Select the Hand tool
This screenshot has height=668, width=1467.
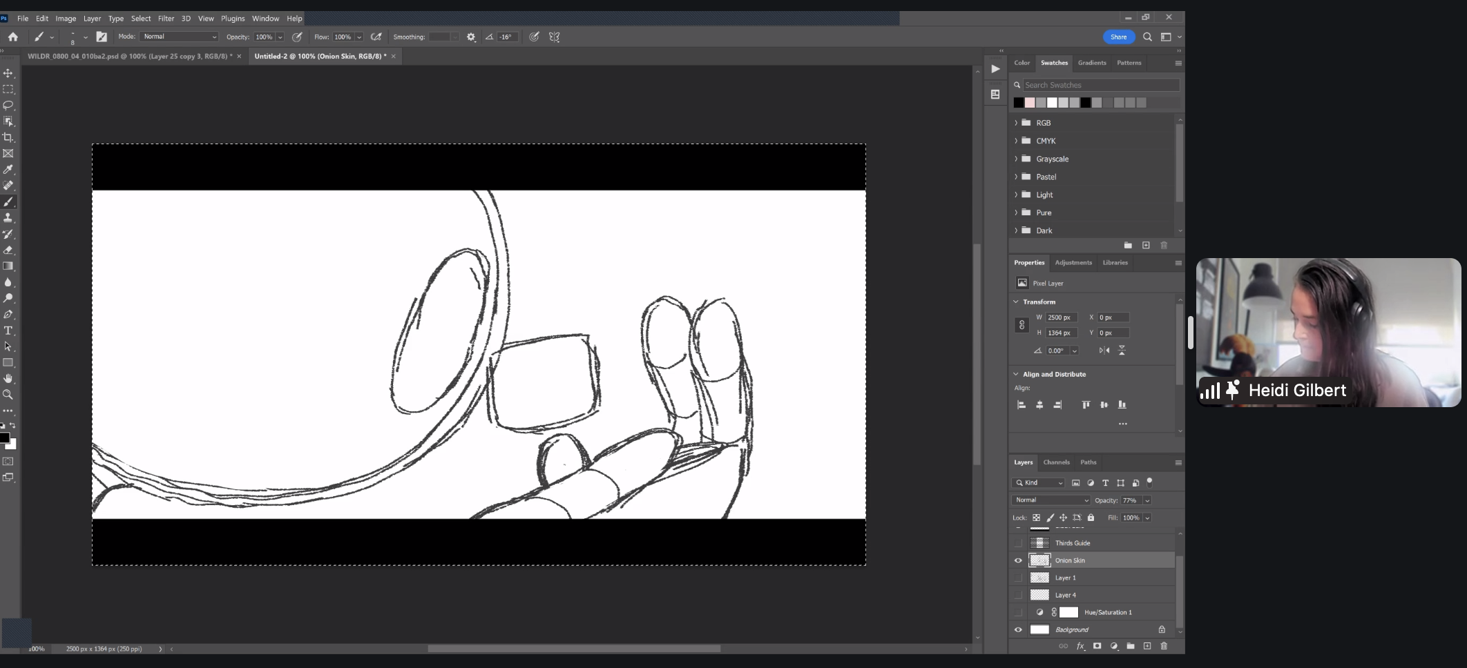[8, 378]
